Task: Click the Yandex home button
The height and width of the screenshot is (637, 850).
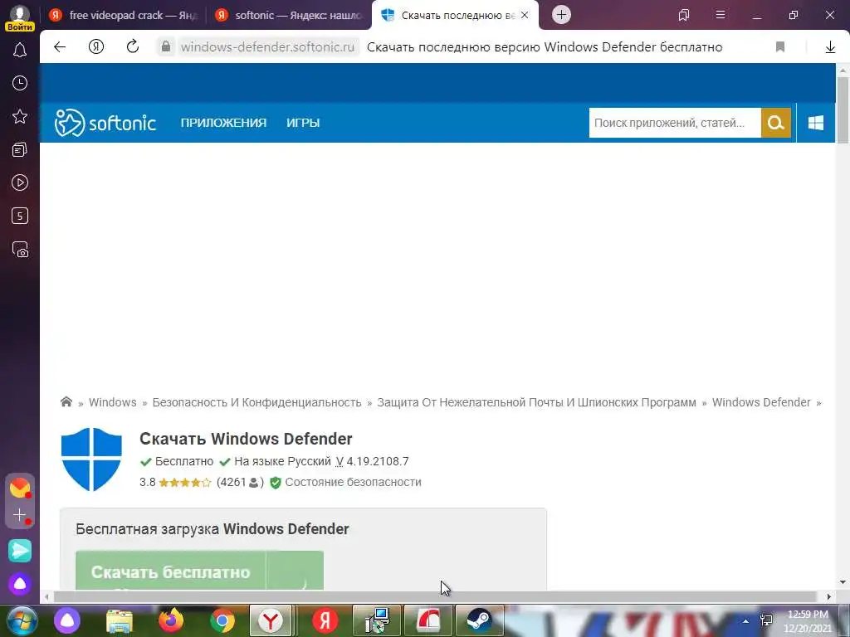Action: pos(96,46)
